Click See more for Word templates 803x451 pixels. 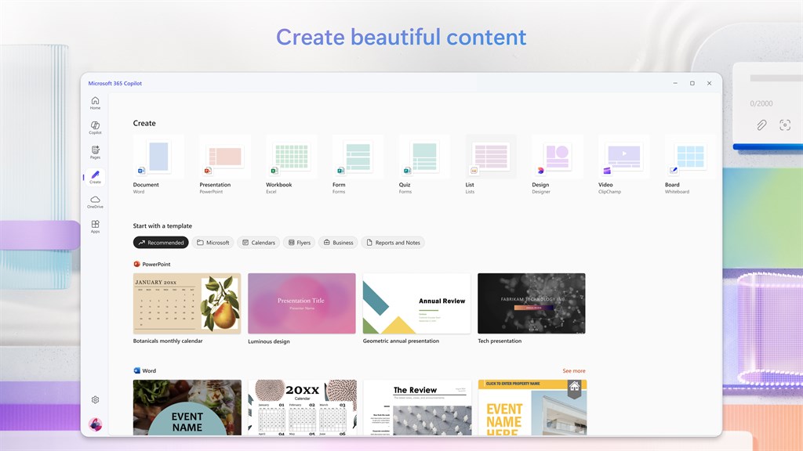[573, 370]
